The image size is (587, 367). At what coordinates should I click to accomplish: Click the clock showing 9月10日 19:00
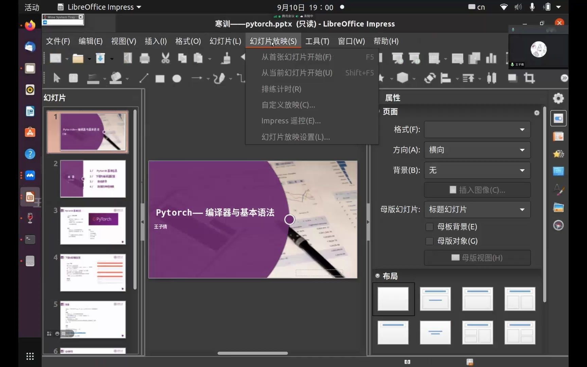point(305,7)
